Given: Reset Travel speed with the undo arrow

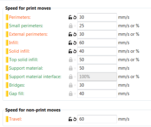Looking at the screenshot, I should pyautogui.click(x=75, y=119).
